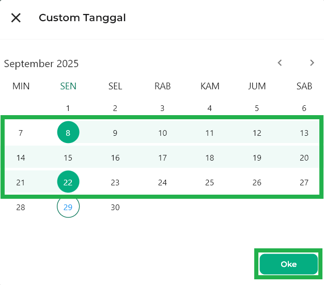Select Saturday September 6
Viewport: 324px width, 285px height.
(x=304, y=108)
